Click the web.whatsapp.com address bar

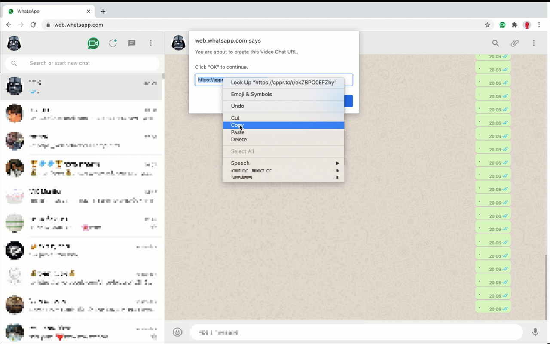coord(262,25)
